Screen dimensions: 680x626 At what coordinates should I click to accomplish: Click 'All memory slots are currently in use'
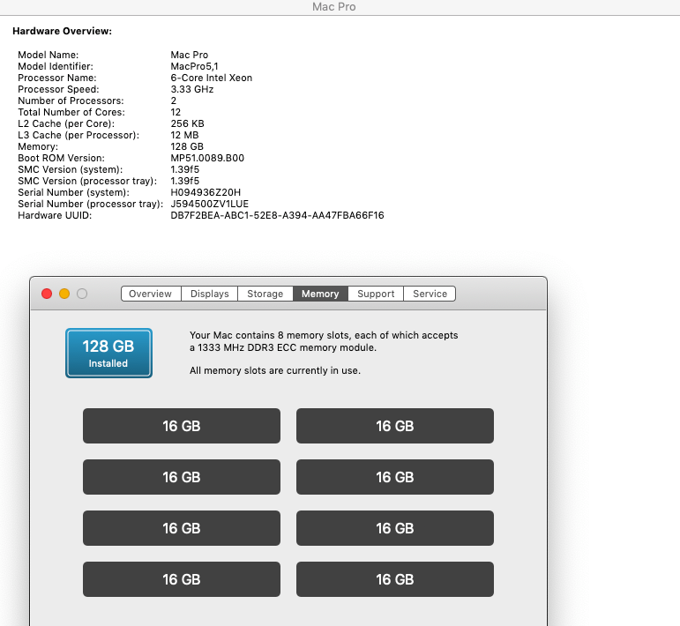275,370
